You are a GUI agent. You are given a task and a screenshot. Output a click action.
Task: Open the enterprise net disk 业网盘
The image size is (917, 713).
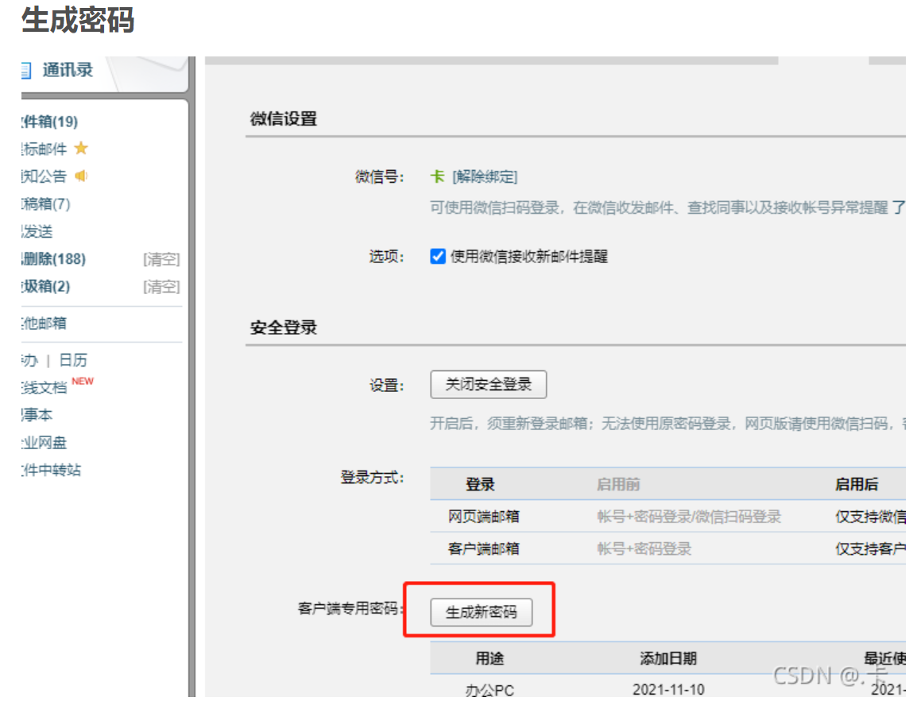44,443
